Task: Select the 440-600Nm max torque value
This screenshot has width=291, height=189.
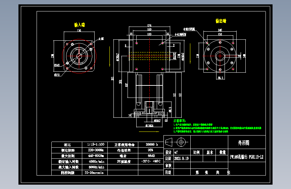Action: pos(96,156)
